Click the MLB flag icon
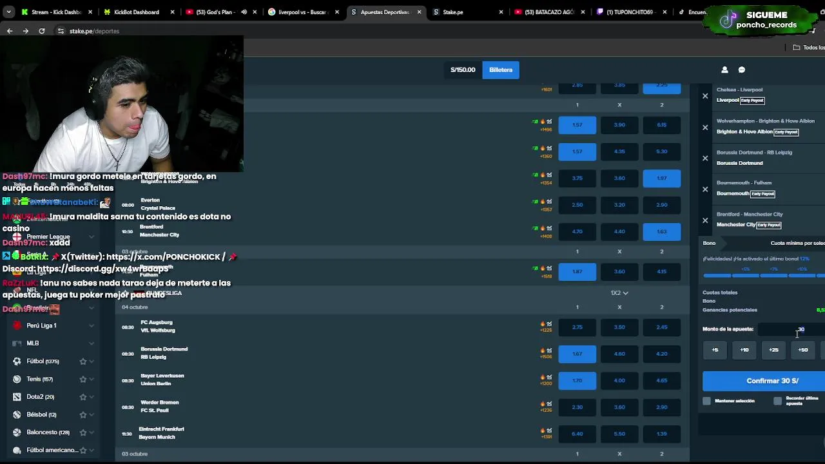The width and height of the screenshot is (825, 464). click(x=17, y=343)
